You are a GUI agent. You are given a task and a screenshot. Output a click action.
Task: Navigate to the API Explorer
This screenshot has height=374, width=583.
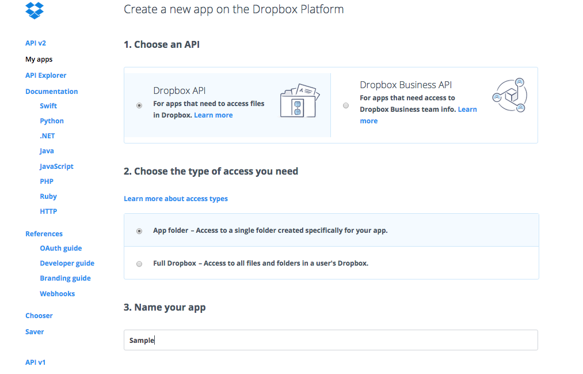pos(45,75)
